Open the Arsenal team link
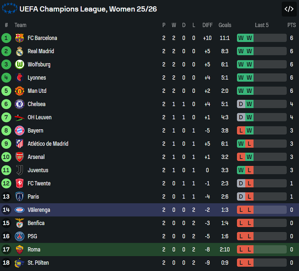 (x=36, y=157)
